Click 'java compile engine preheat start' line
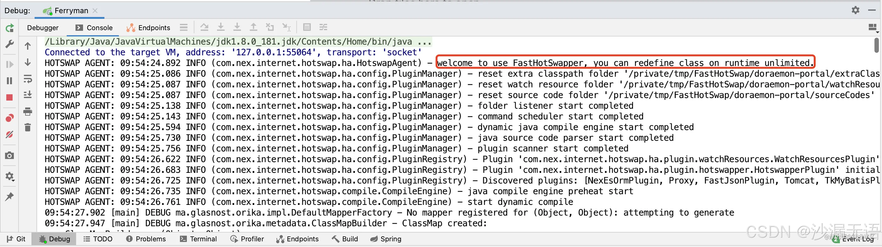The width and height of the screenshot is (882, 247). 339,191
